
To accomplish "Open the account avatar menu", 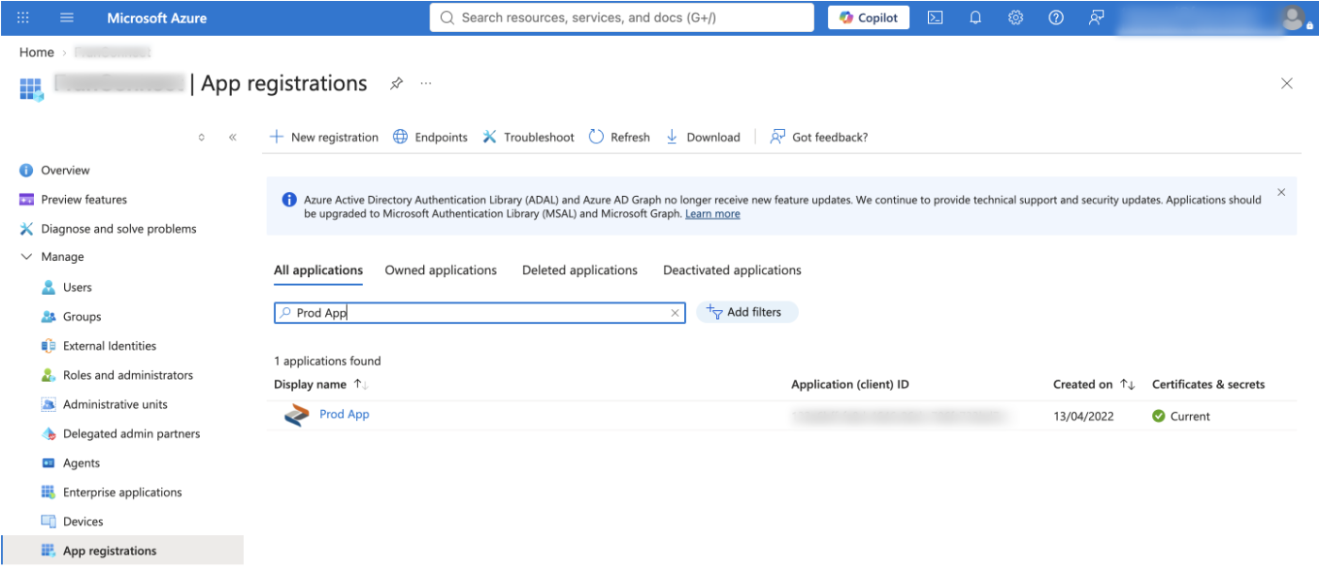I will (1295, 18).
